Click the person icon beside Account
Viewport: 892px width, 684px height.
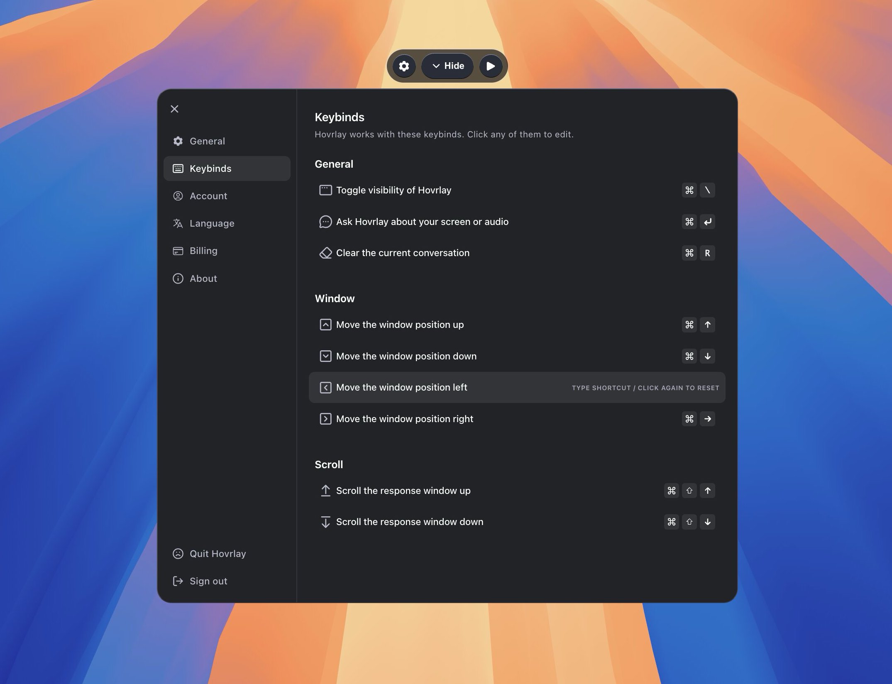click(178, 196)
